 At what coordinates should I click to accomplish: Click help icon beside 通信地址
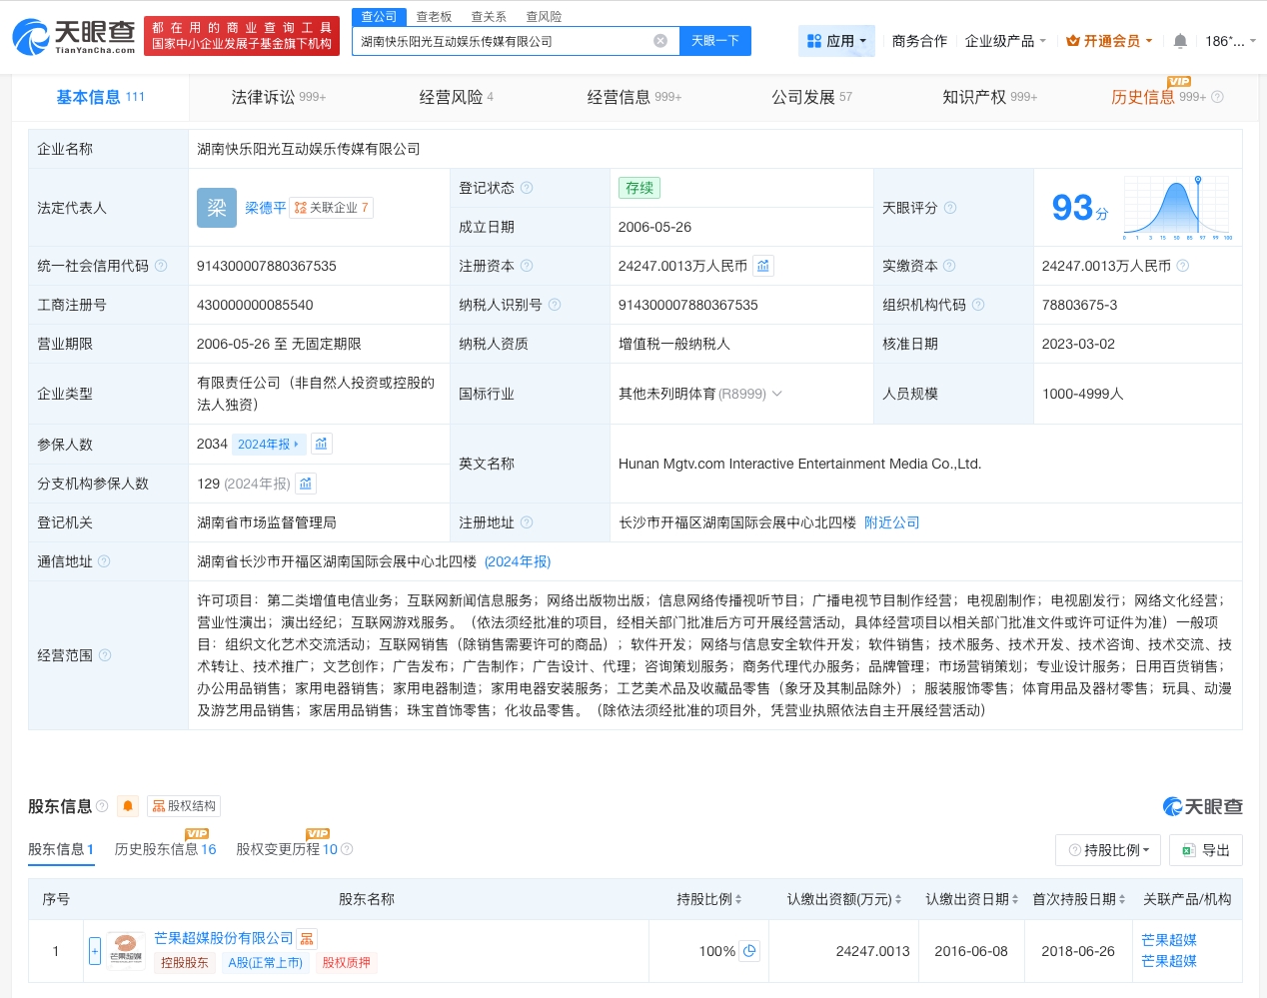point(104,561)
